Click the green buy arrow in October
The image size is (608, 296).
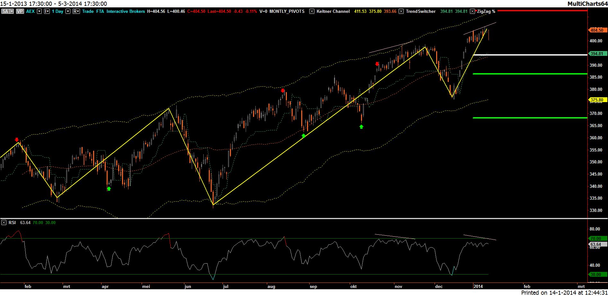pos(361,127)
